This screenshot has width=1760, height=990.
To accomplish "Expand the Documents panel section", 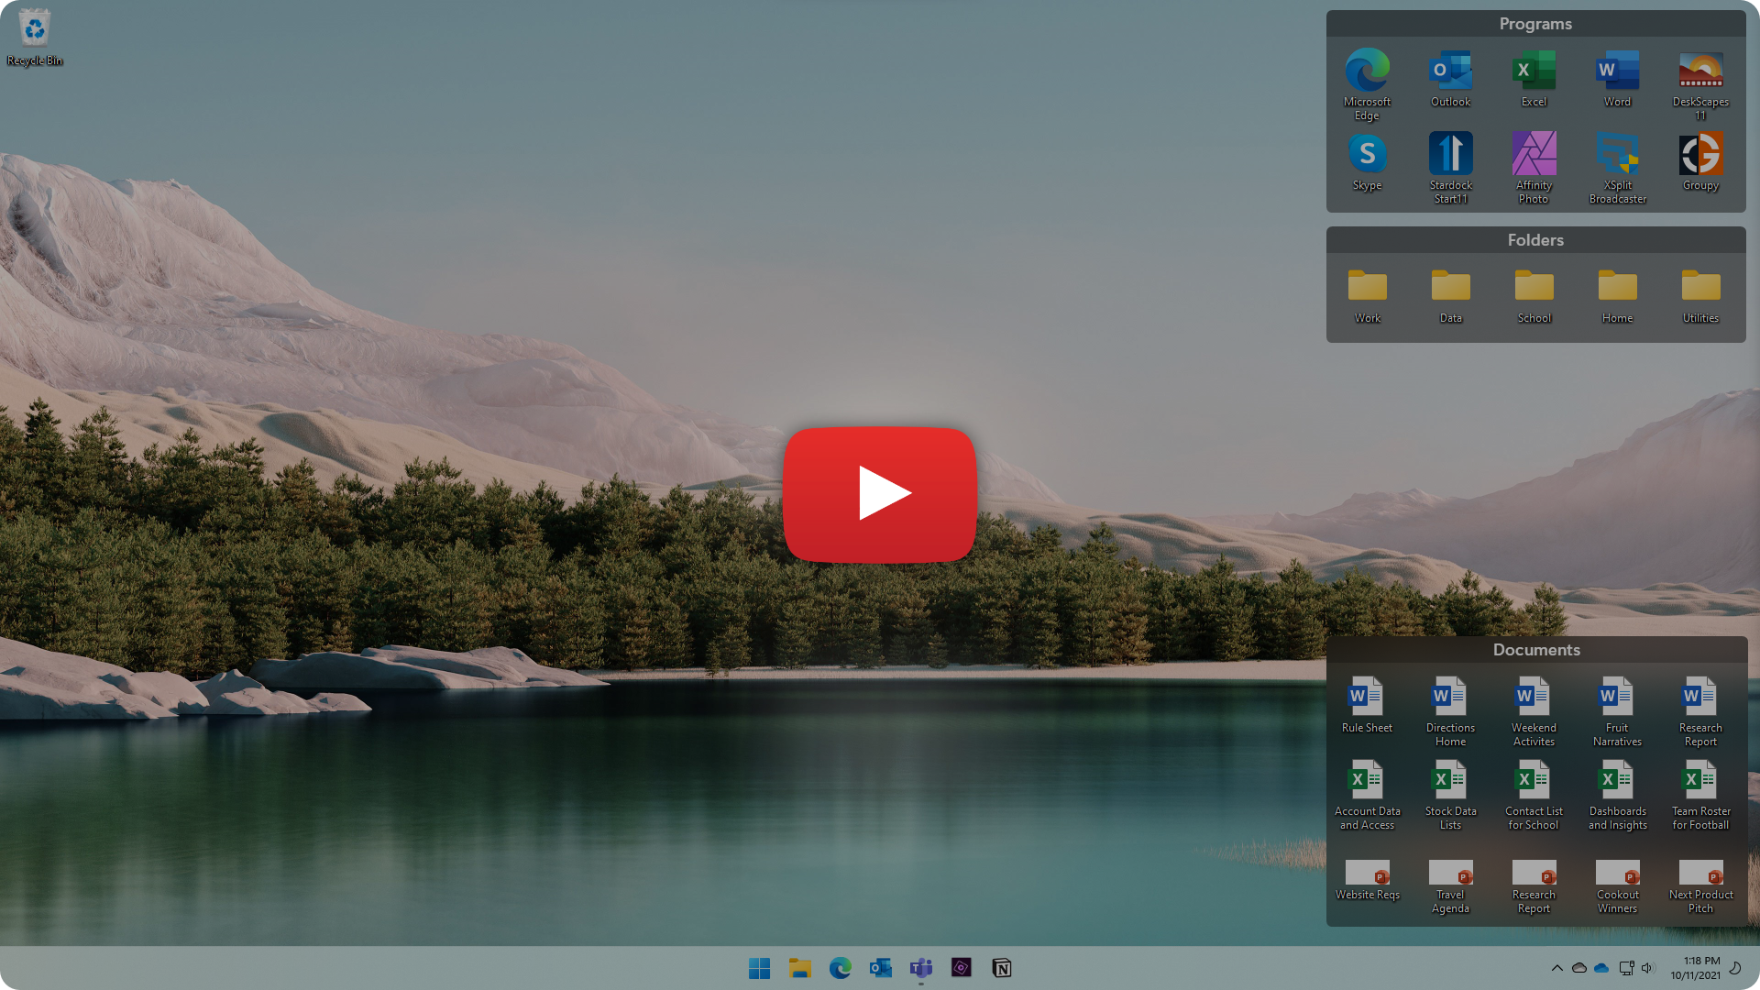I will (1535, 649).
